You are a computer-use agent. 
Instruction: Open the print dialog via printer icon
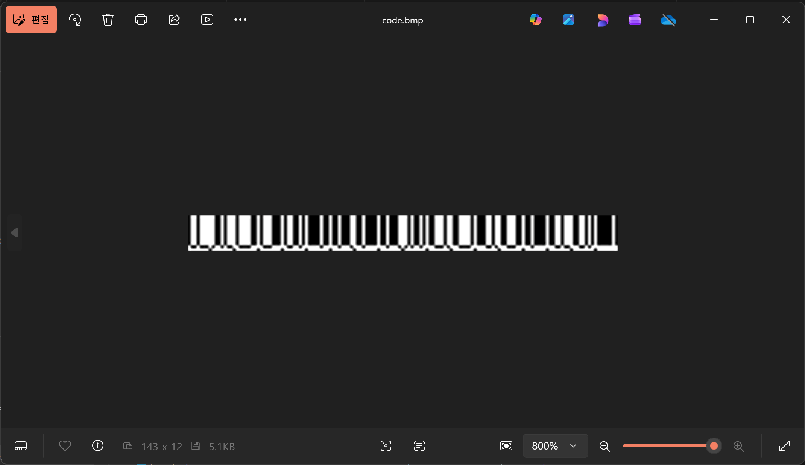pos(141,20)
